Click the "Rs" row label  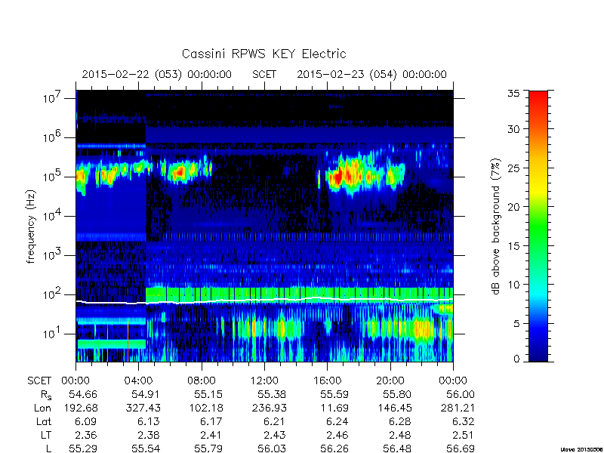tap(46, 395)
